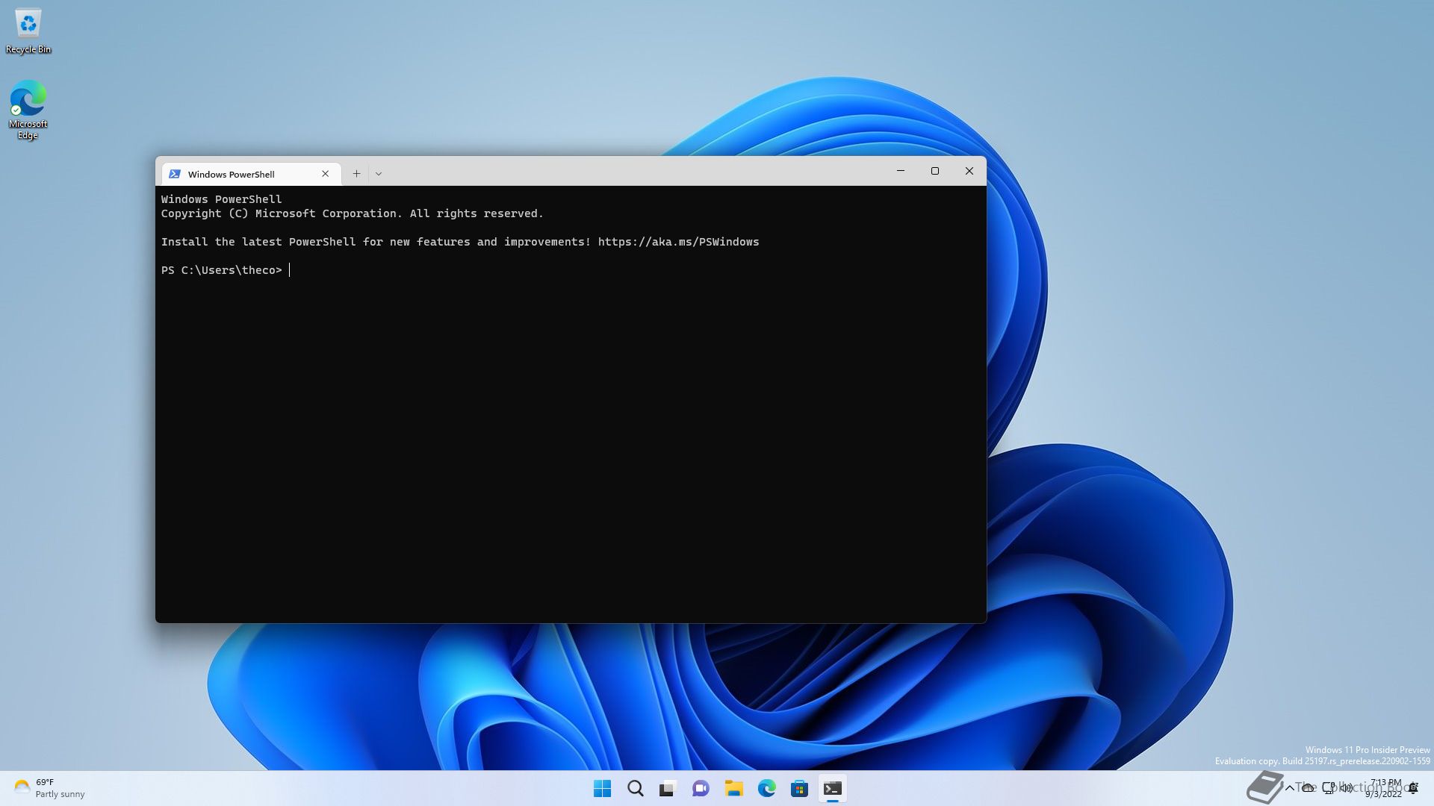Open the new-tab profile dropdown
Viewport: 1434px width, 806px height.
click(379, 174)
